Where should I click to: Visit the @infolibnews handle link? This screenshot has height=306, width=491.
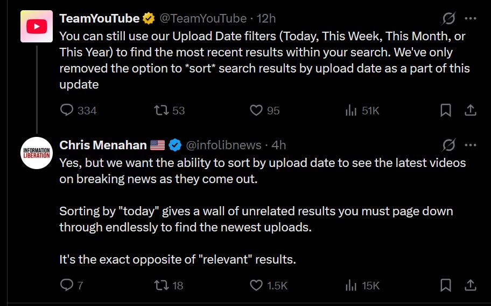[223, 145]
